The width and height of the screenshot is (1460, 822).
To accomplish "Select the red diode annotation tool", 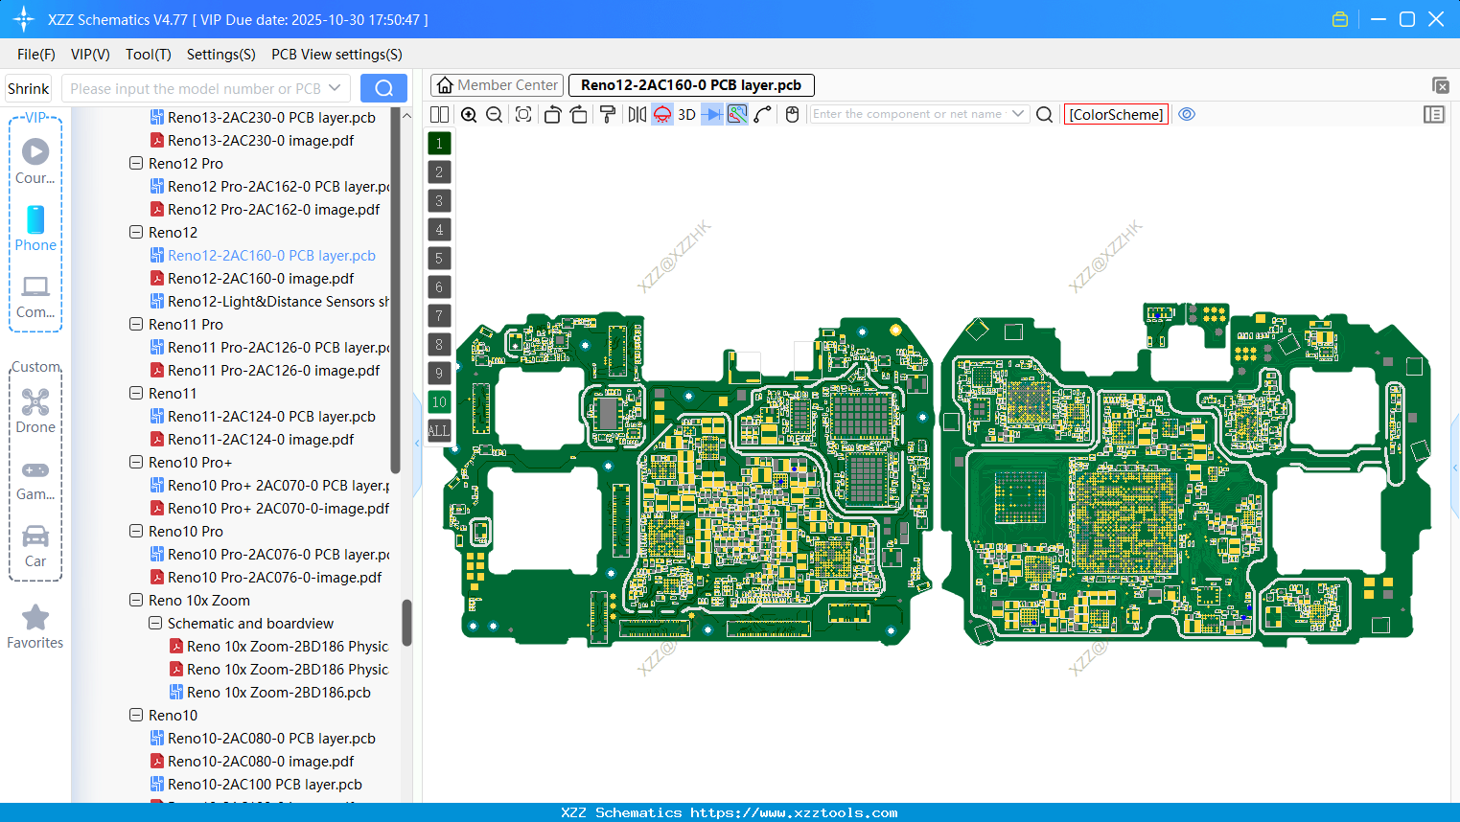I will [x=661, y=114].
